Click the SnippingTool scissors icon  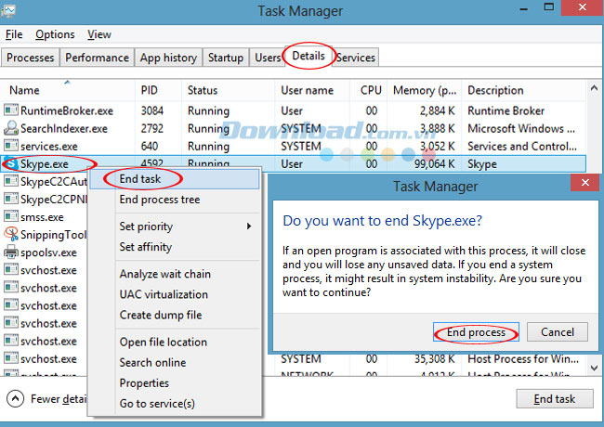coord(11,234)
